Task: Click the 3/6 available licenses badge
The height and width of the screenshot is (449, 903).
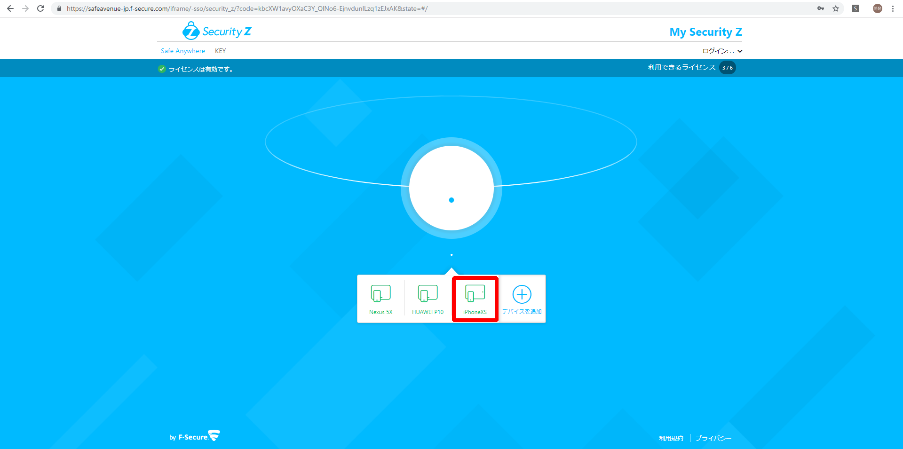Action: tap(728, 68)
